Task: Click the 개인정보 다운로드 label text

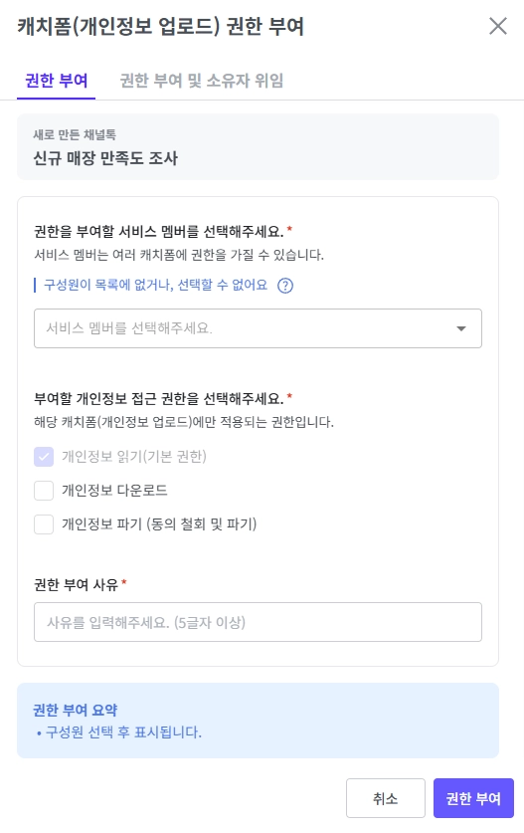Action: pos(114,491)
